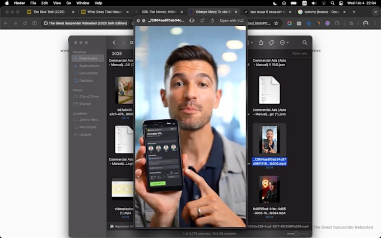This screenshot has height=238, width=381.
Task: Select Commercial Ads V 10.0.json file
Action: pos(270,63)
